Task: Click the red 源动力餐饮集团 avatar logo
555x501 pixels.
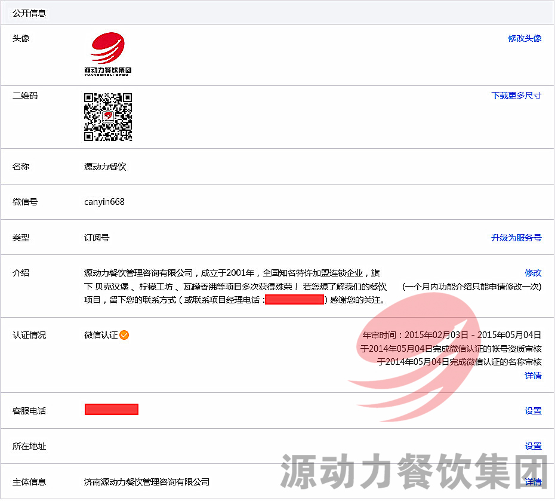Action: click(107, 54)
